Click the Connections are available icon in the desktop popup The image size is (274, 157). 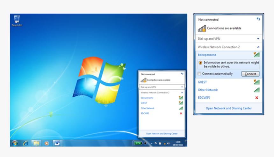point(143,80)
